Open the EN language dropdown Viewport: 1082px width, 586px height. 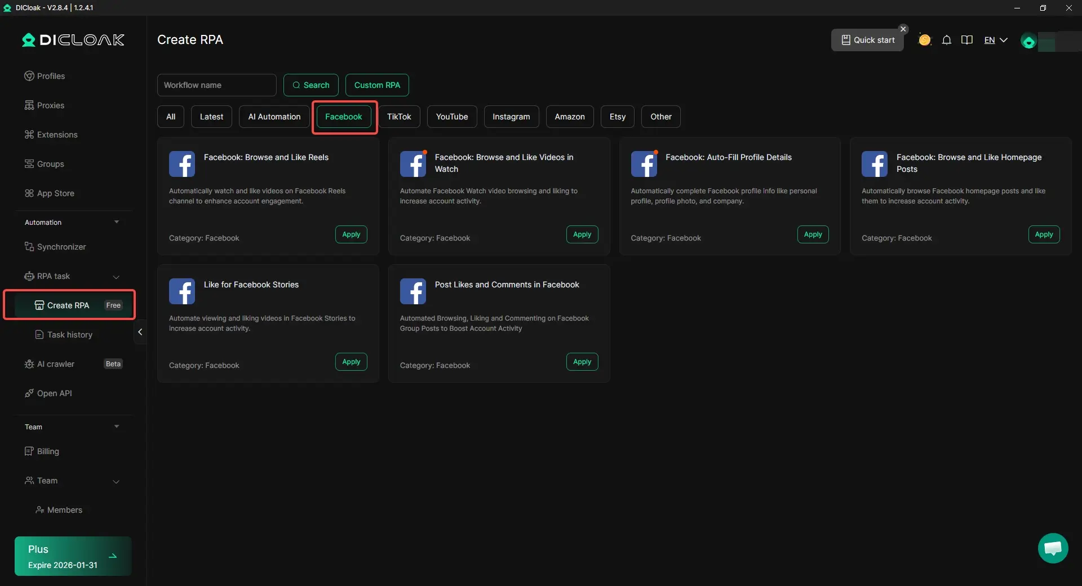coord(995,40)
